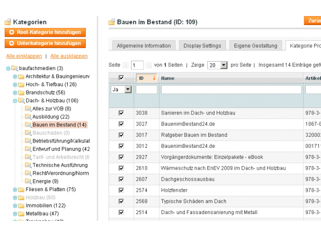Viewport: 321px width, 235px height.
Task: Uncheck product 2607 Dachgeschossausbau
Action: click(121, 179)
